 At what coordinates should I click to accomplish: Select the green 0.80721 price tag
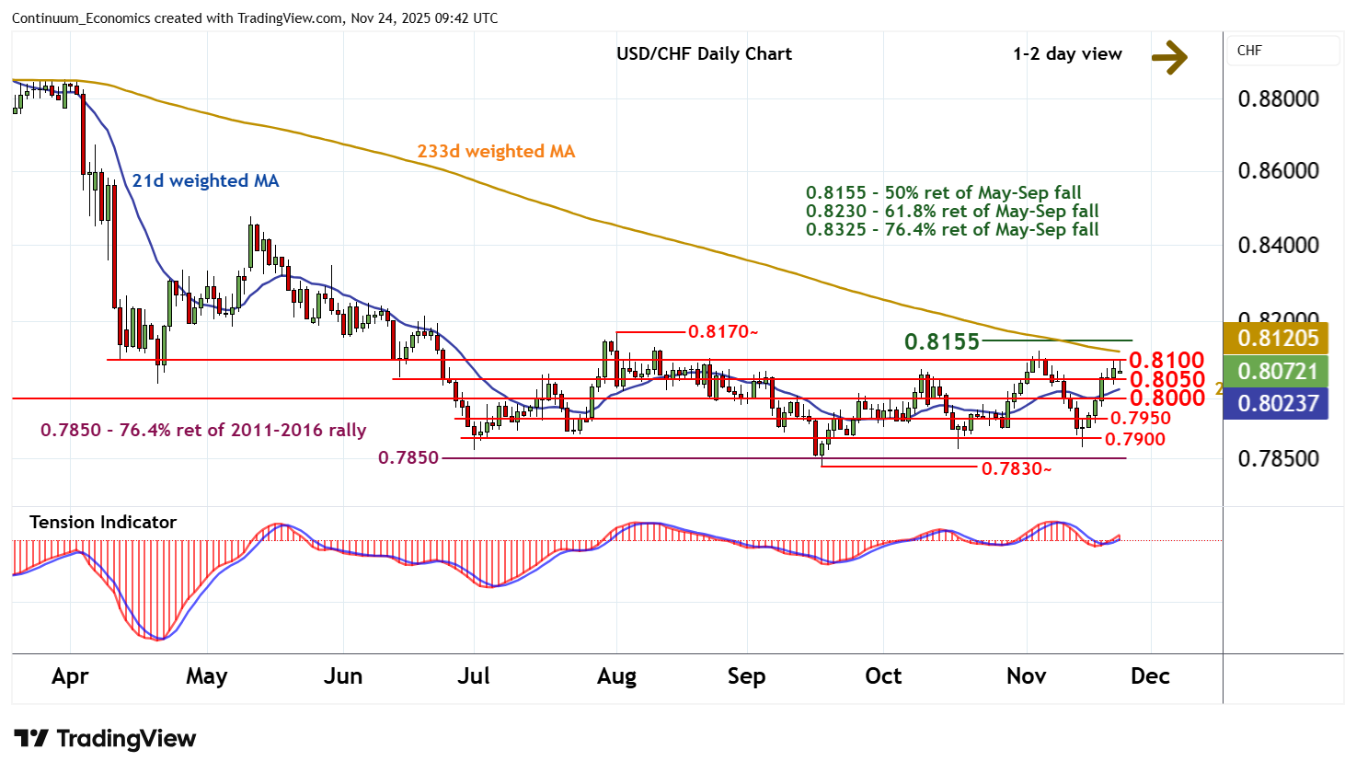point(1277,371)
